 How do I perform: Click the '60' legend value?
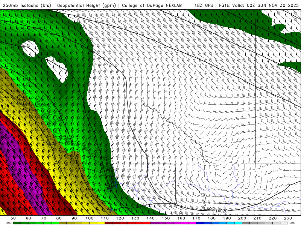(x=28, y=218)
